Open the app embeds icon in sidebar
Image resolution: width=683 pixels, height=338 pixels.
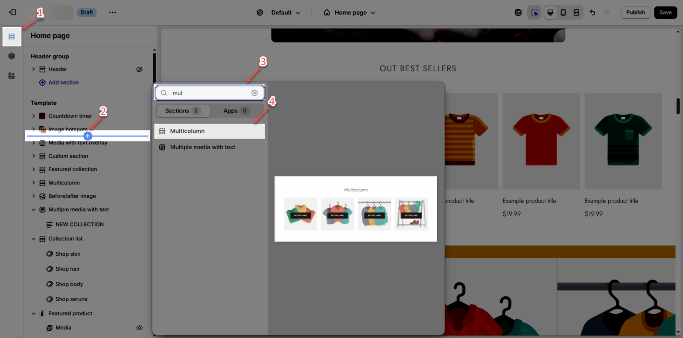click(12, 76)
